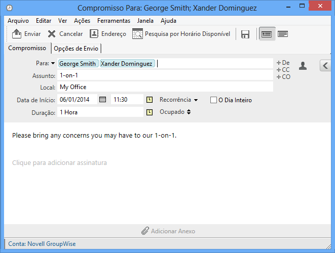The image size is (335, 253).
Task: Click the message body text
Action: point(94,136)
